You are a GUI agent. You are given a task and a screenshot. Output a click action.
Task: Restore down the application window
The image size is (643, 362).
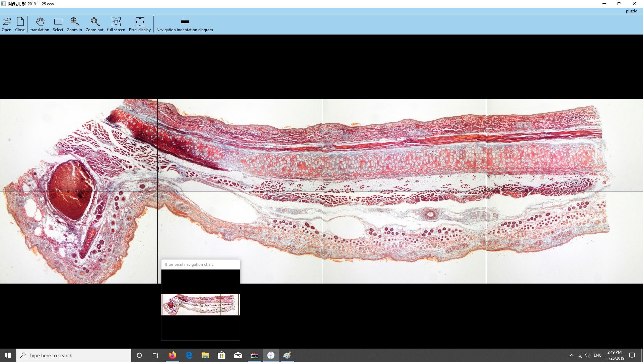coord(619,4)
